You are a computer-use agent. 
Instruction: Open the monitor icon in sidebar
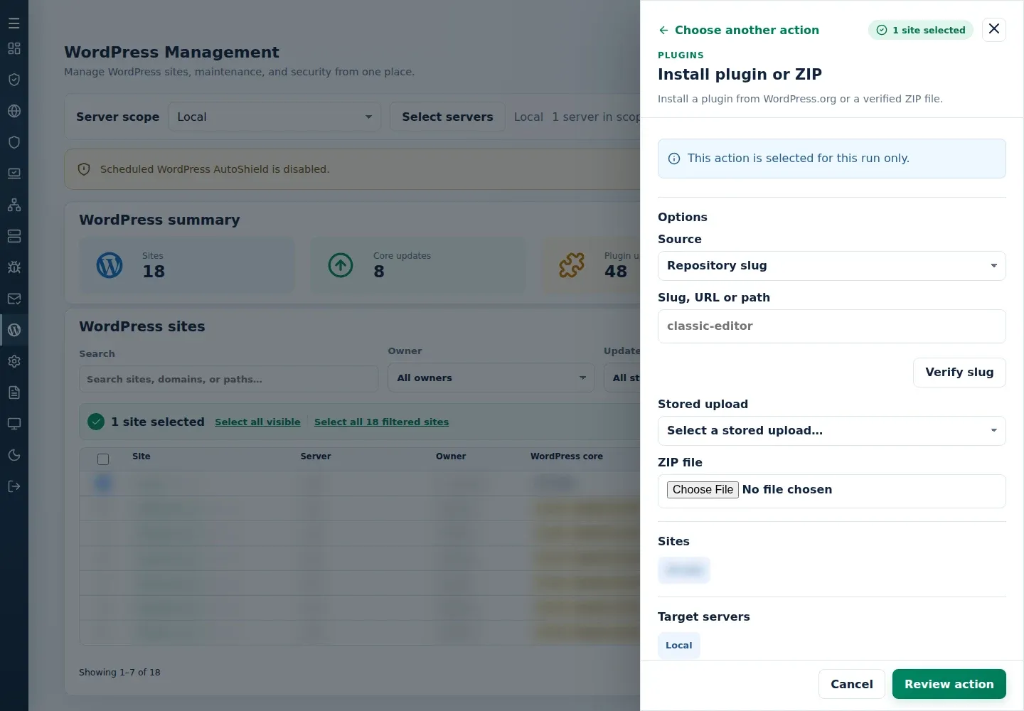click(x=14, y=424)
